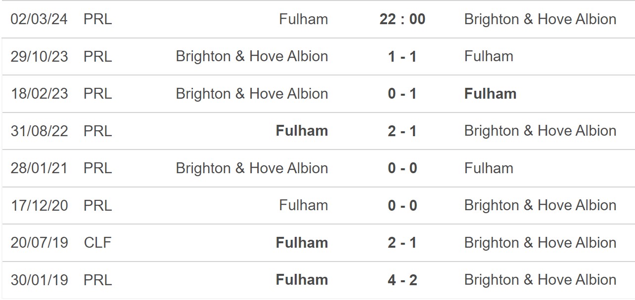This screenshot has height=300, width=635.
Task: Click bold Fulham in the 31/08/22 row
Action: click(302, 131)
